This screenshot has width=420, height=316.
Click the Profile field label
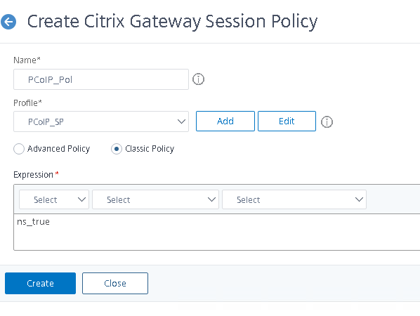(27, 103)
